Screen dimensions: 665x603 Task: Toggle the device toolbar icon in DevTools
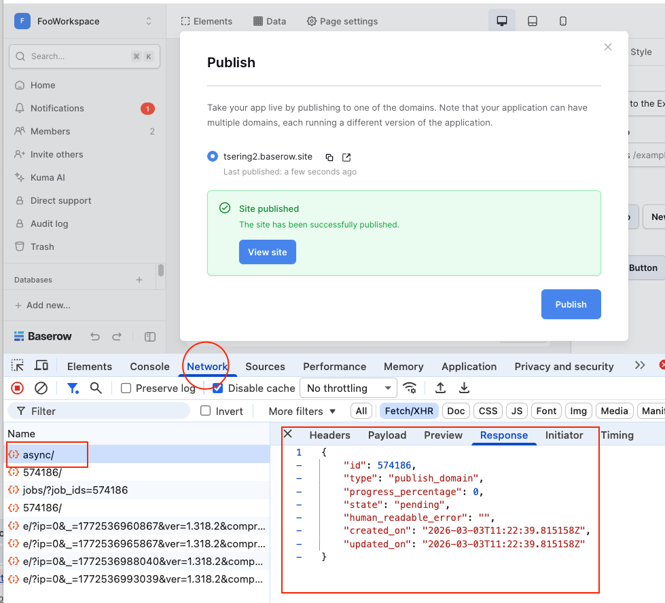[41, 366]
